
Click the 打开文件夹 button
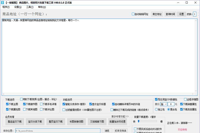pyautogui.click(x=120, y=131)
